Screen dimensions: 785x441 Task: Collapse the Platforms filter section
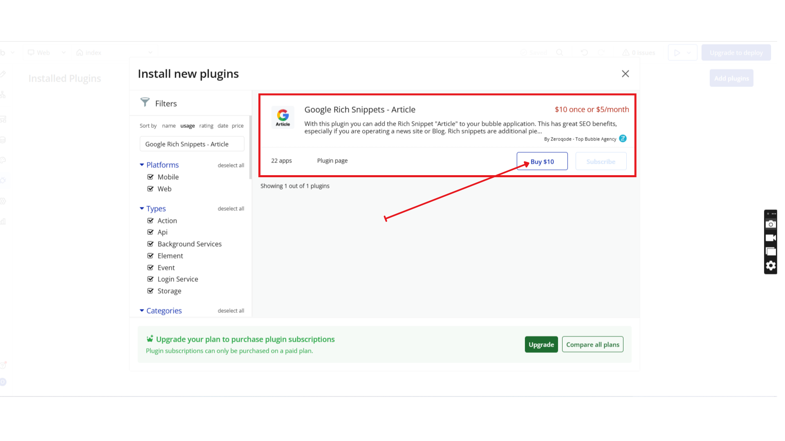pos(142,165)
